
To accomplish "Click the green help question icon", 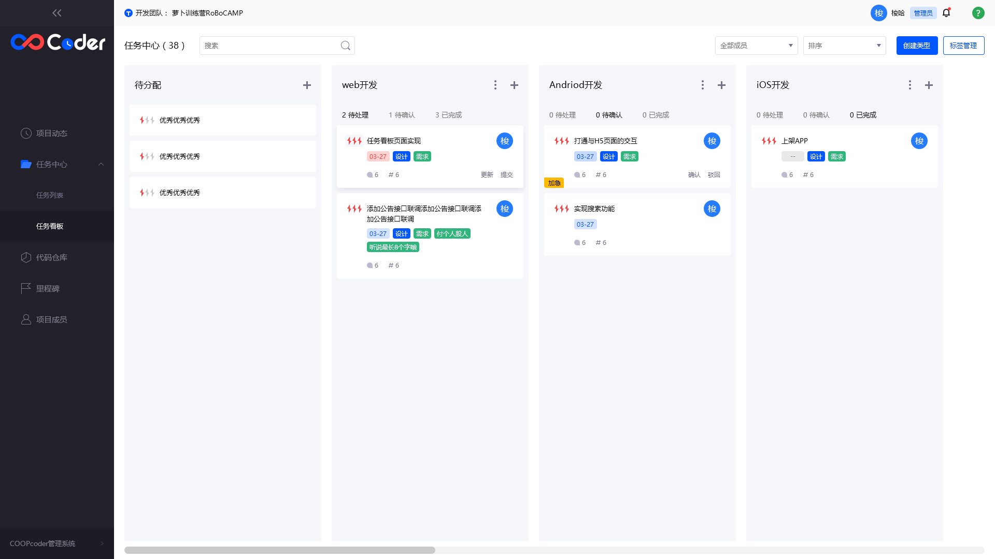I will (x=978, y=13).
